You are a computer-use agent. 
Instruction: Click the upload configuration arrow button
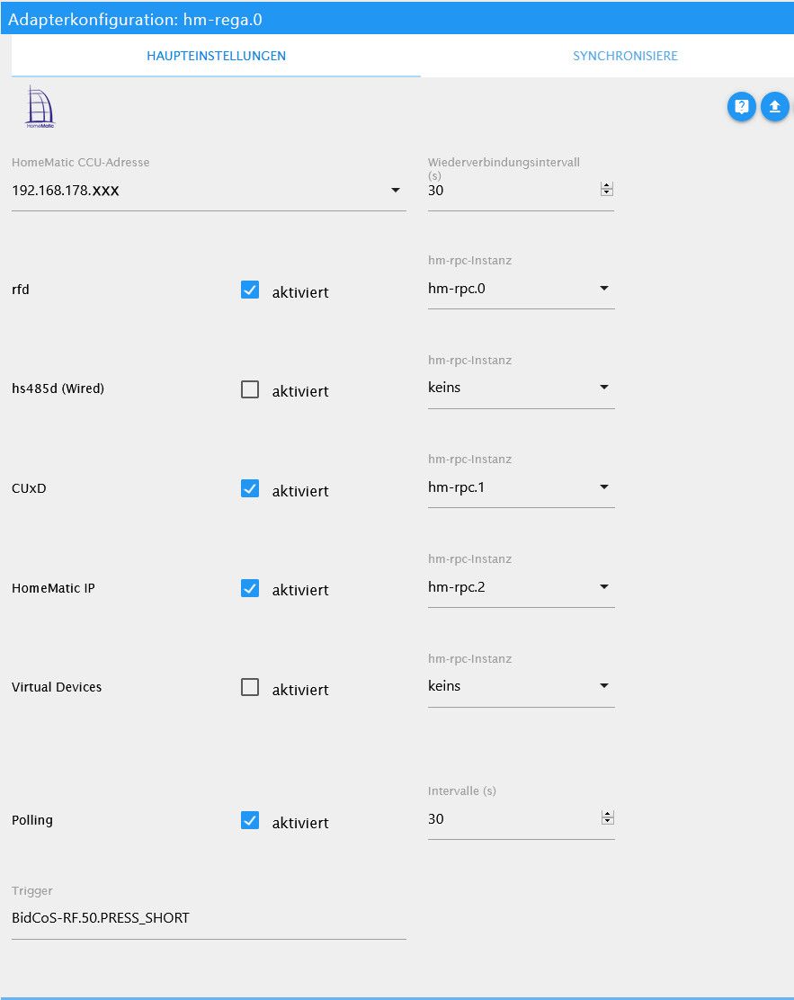(x=775, y=106)
